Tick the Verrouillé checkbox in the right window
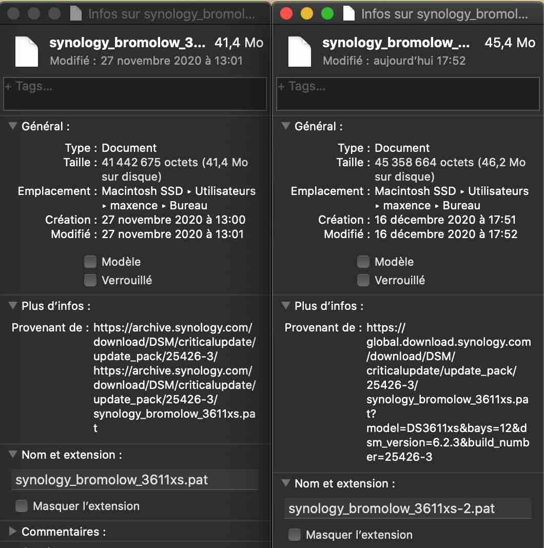544x548 pixels. tap(363, 281)
